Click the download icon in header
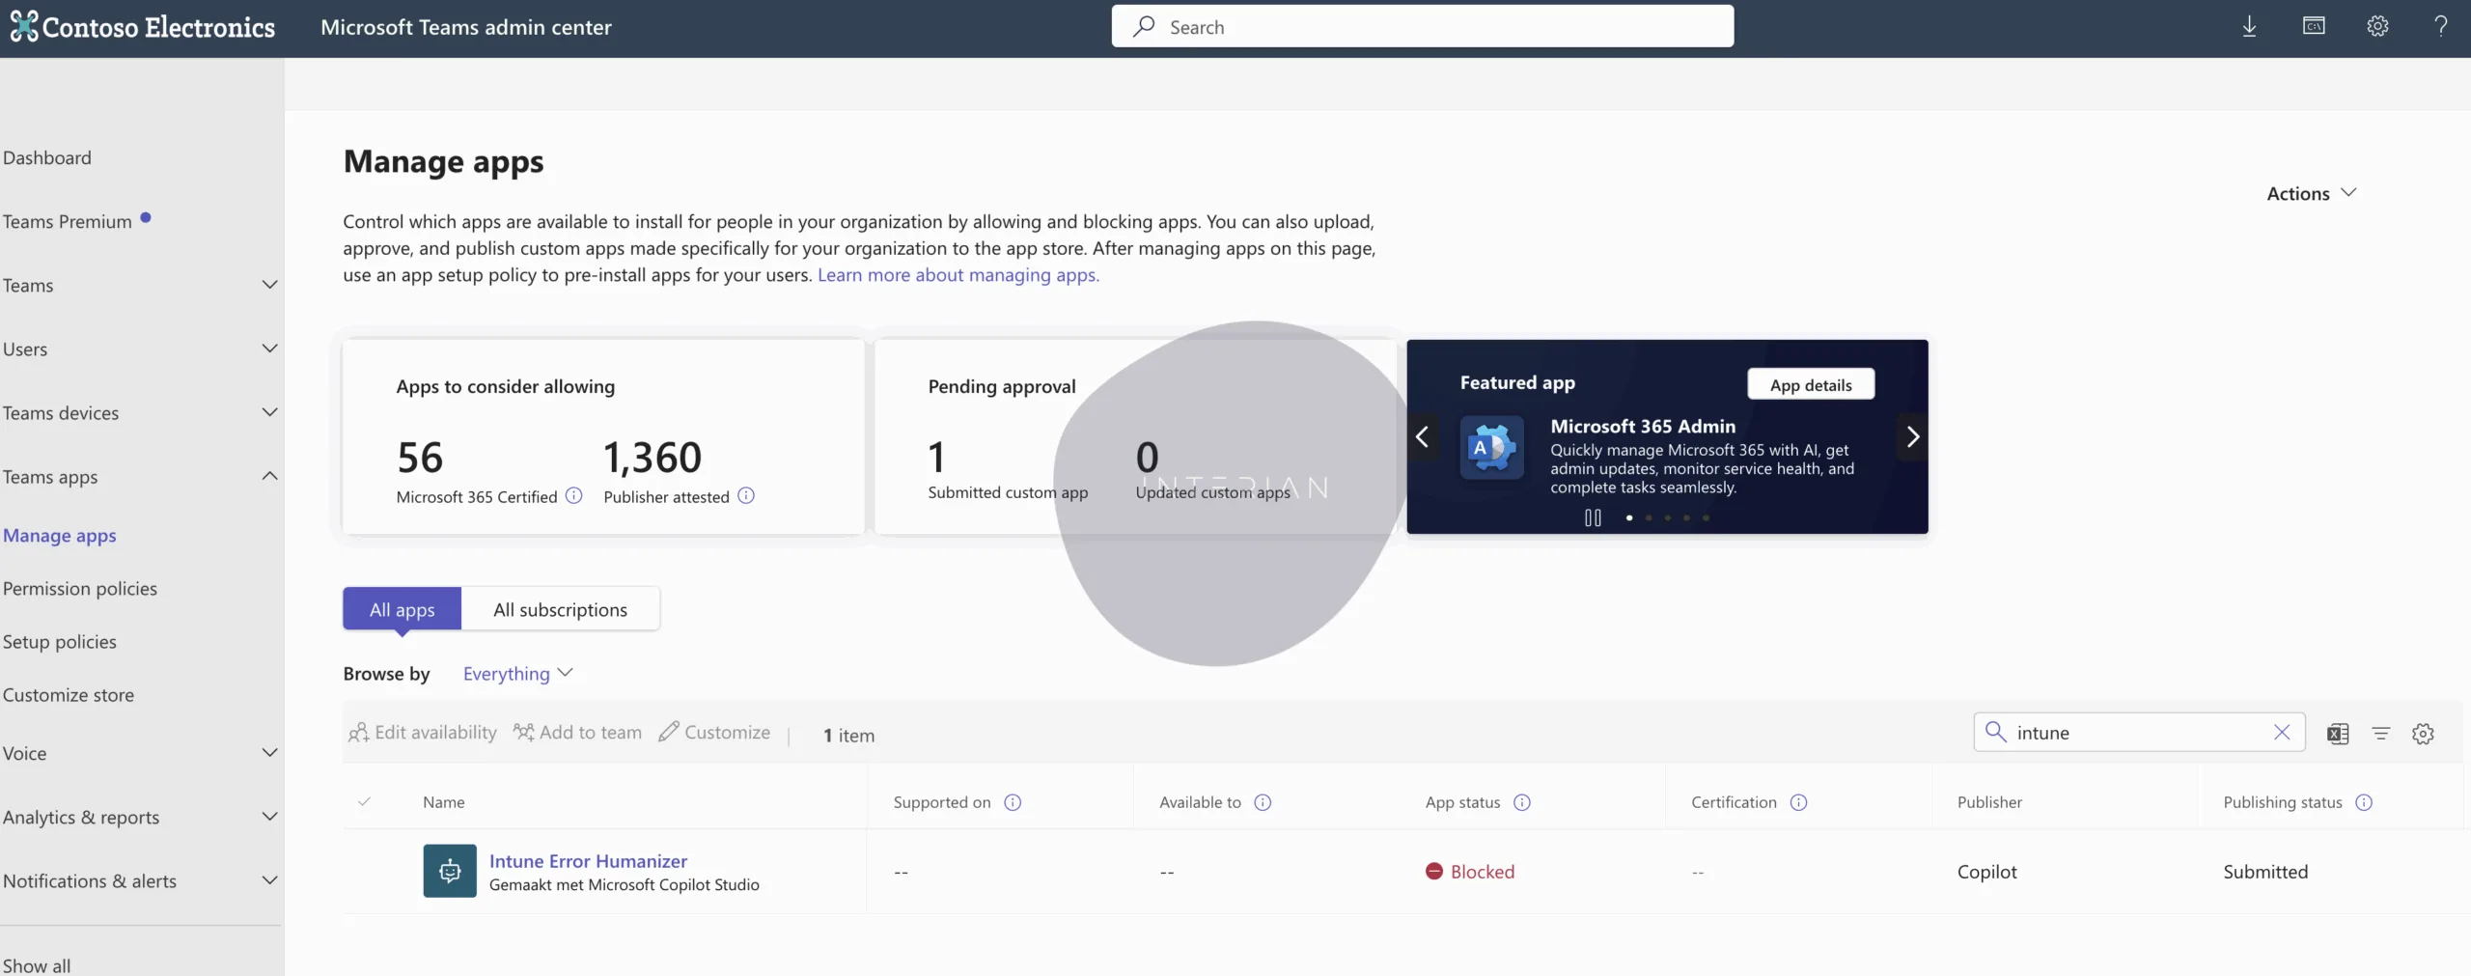2471x976 pixels. [x=2249, y=27]
